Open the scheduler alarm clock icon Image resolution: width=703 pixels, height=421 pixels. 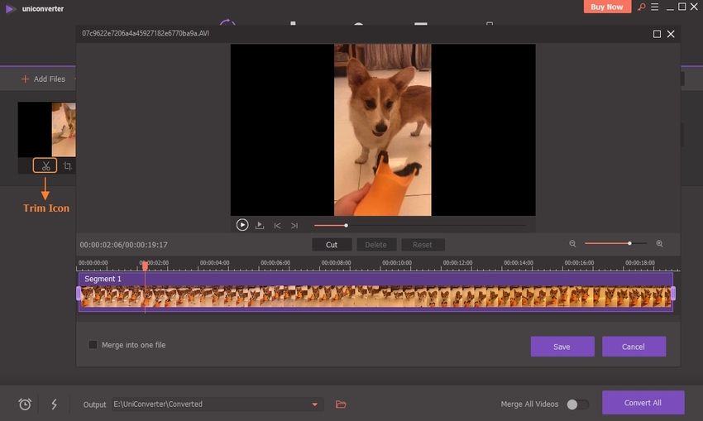[x=26, y=404]
